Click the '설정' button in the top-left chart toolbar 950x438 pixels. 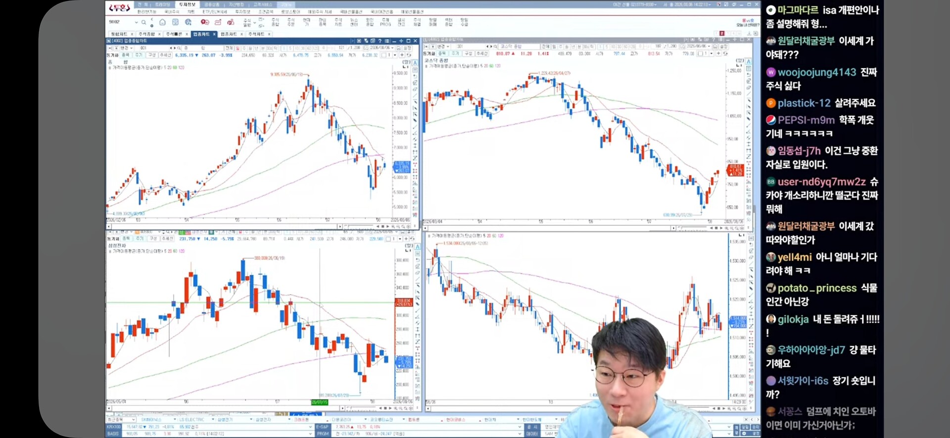point(407,48)
